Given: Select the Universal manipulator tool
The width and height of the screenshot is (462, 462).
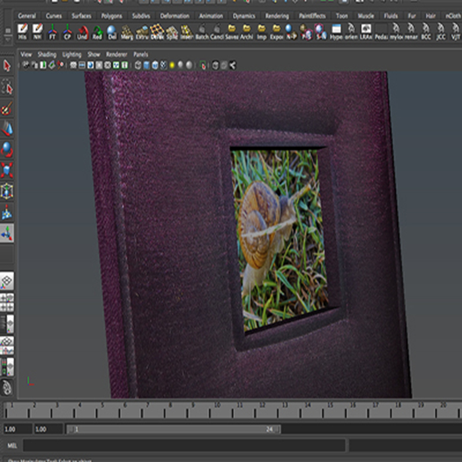Looking at the screenshot, I should click(7, 191).
